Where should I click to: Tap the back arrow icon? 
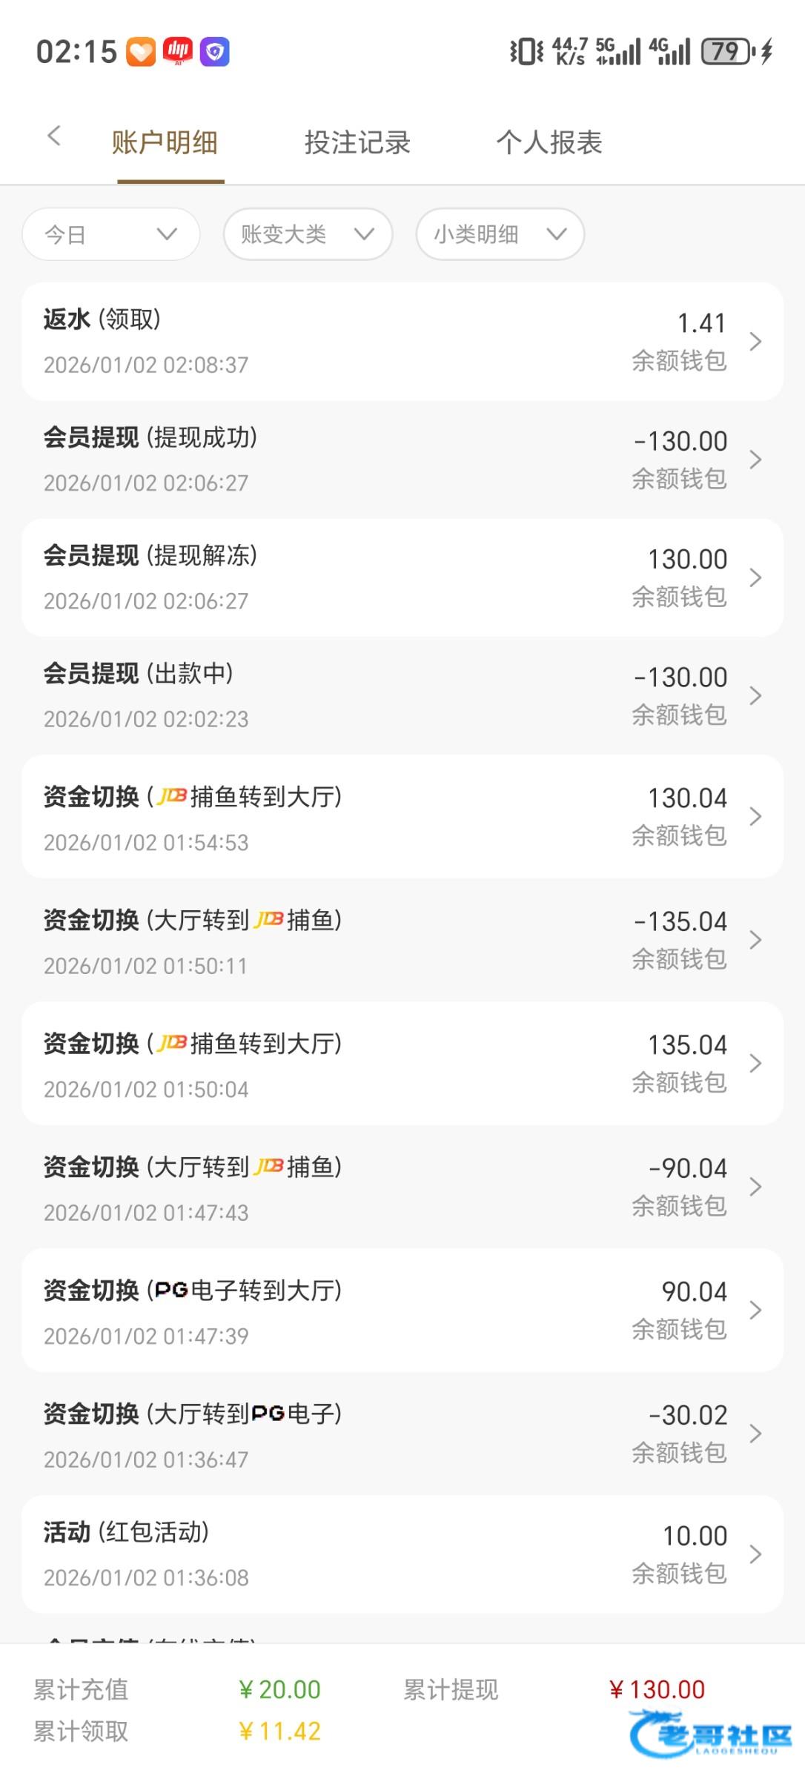[x=53, y=136]
